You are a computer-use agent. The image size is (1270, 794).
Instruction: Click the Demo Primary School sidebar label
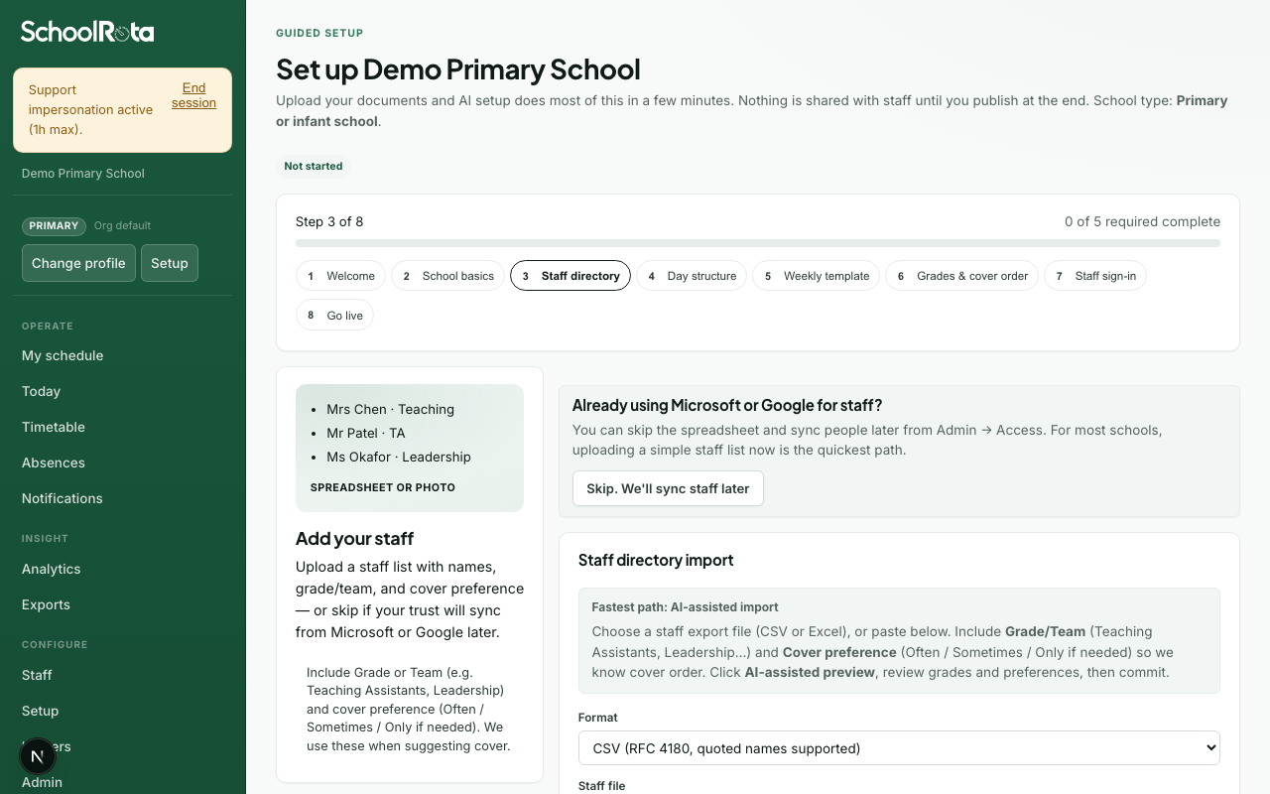(83, 173)
